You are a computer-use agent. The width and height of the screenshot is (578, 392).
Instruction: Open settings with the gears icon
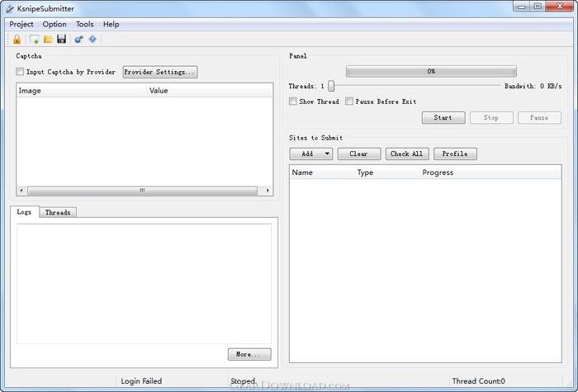tap(78, 39)
